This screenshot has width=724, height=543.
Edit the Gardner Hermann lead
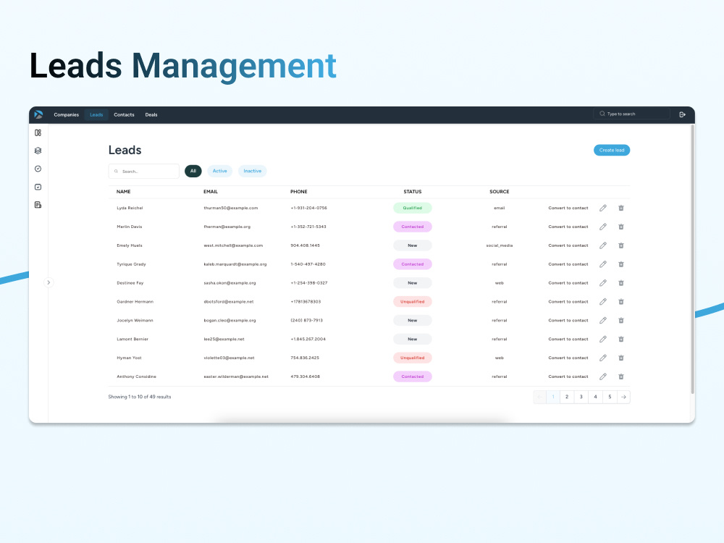(x=603, y=301)
